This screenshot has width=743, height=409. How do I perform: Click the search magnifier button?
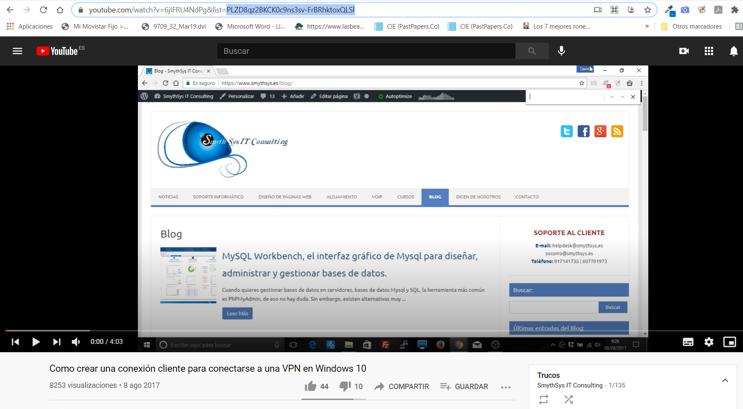(532, 51)
